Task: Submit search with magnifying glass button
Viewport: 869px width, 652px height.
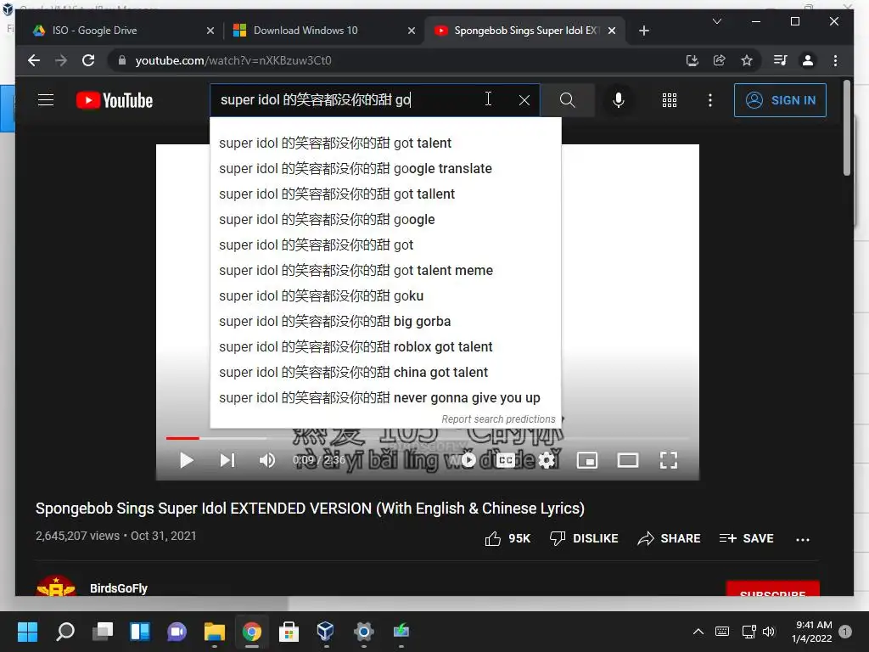Action: (567, 100)
